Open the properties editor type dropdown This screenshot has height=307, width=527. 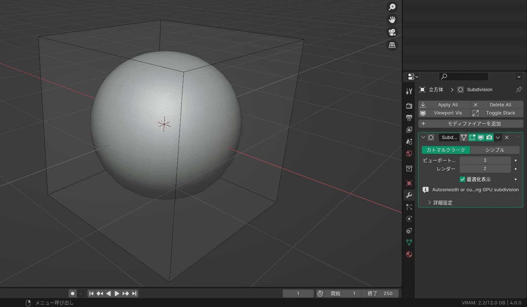pyautogui.click(x=413, y=77)
